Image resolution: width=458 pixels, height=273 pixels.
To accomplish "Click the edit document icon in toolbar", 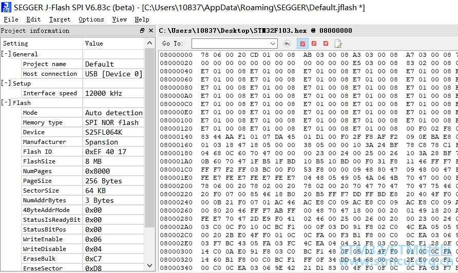I will [x=338, y=44].
